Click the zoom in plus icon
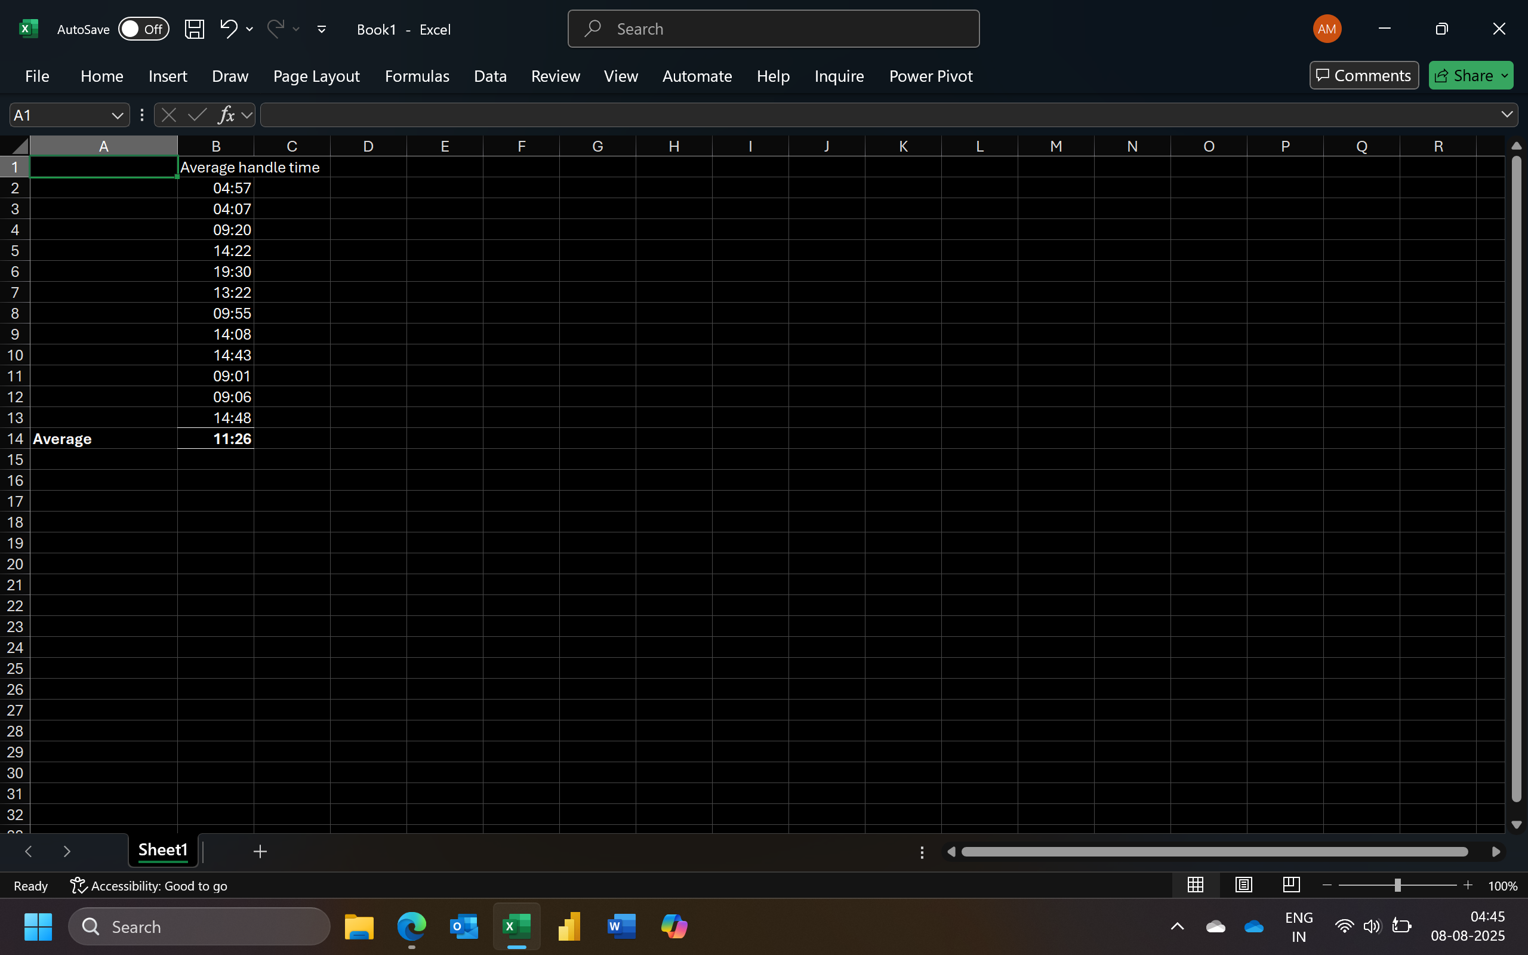The height and width of the screenshot is (955, 1528). click(1468, 886)
